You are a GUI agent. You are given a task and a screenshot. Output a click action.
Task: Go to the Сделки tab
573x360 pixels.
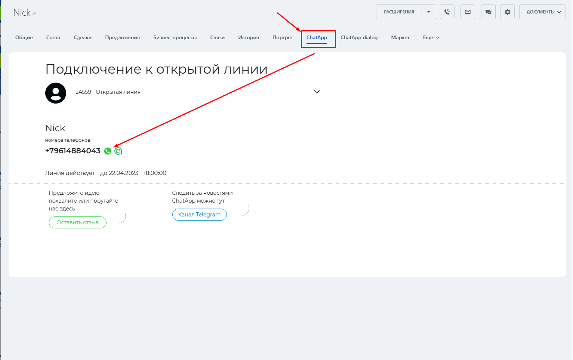pos(83,38)
